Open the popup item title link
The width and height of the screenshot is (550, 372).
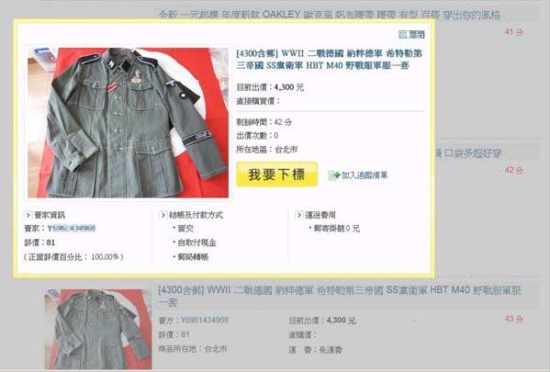329,60
